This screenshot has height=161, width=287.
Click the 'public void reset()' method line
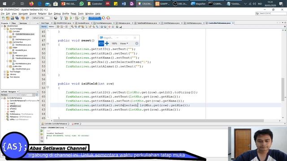pos(76,41)
